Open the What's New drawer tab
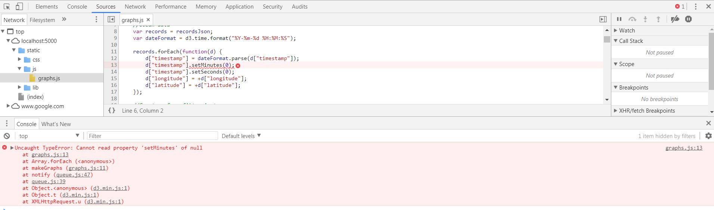Image resolution: width=714 pixels, height=210 pixels. coord(56,124)
